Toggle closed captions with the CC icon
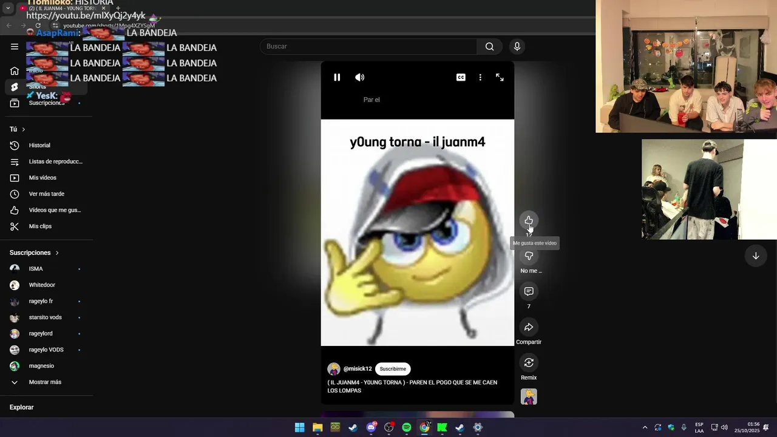Viewport: 777px width, 437px height. tap(461, 77)
